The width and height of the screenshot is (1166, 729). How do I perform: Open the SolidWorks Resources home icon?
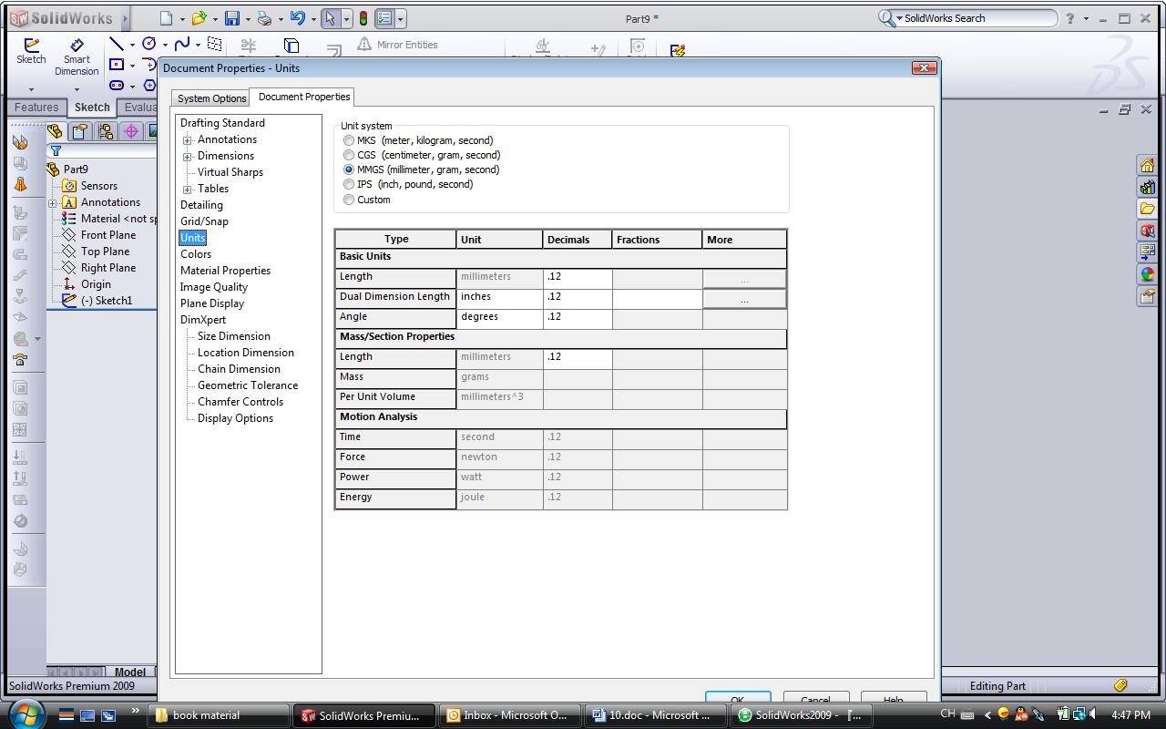[1147, 165]
